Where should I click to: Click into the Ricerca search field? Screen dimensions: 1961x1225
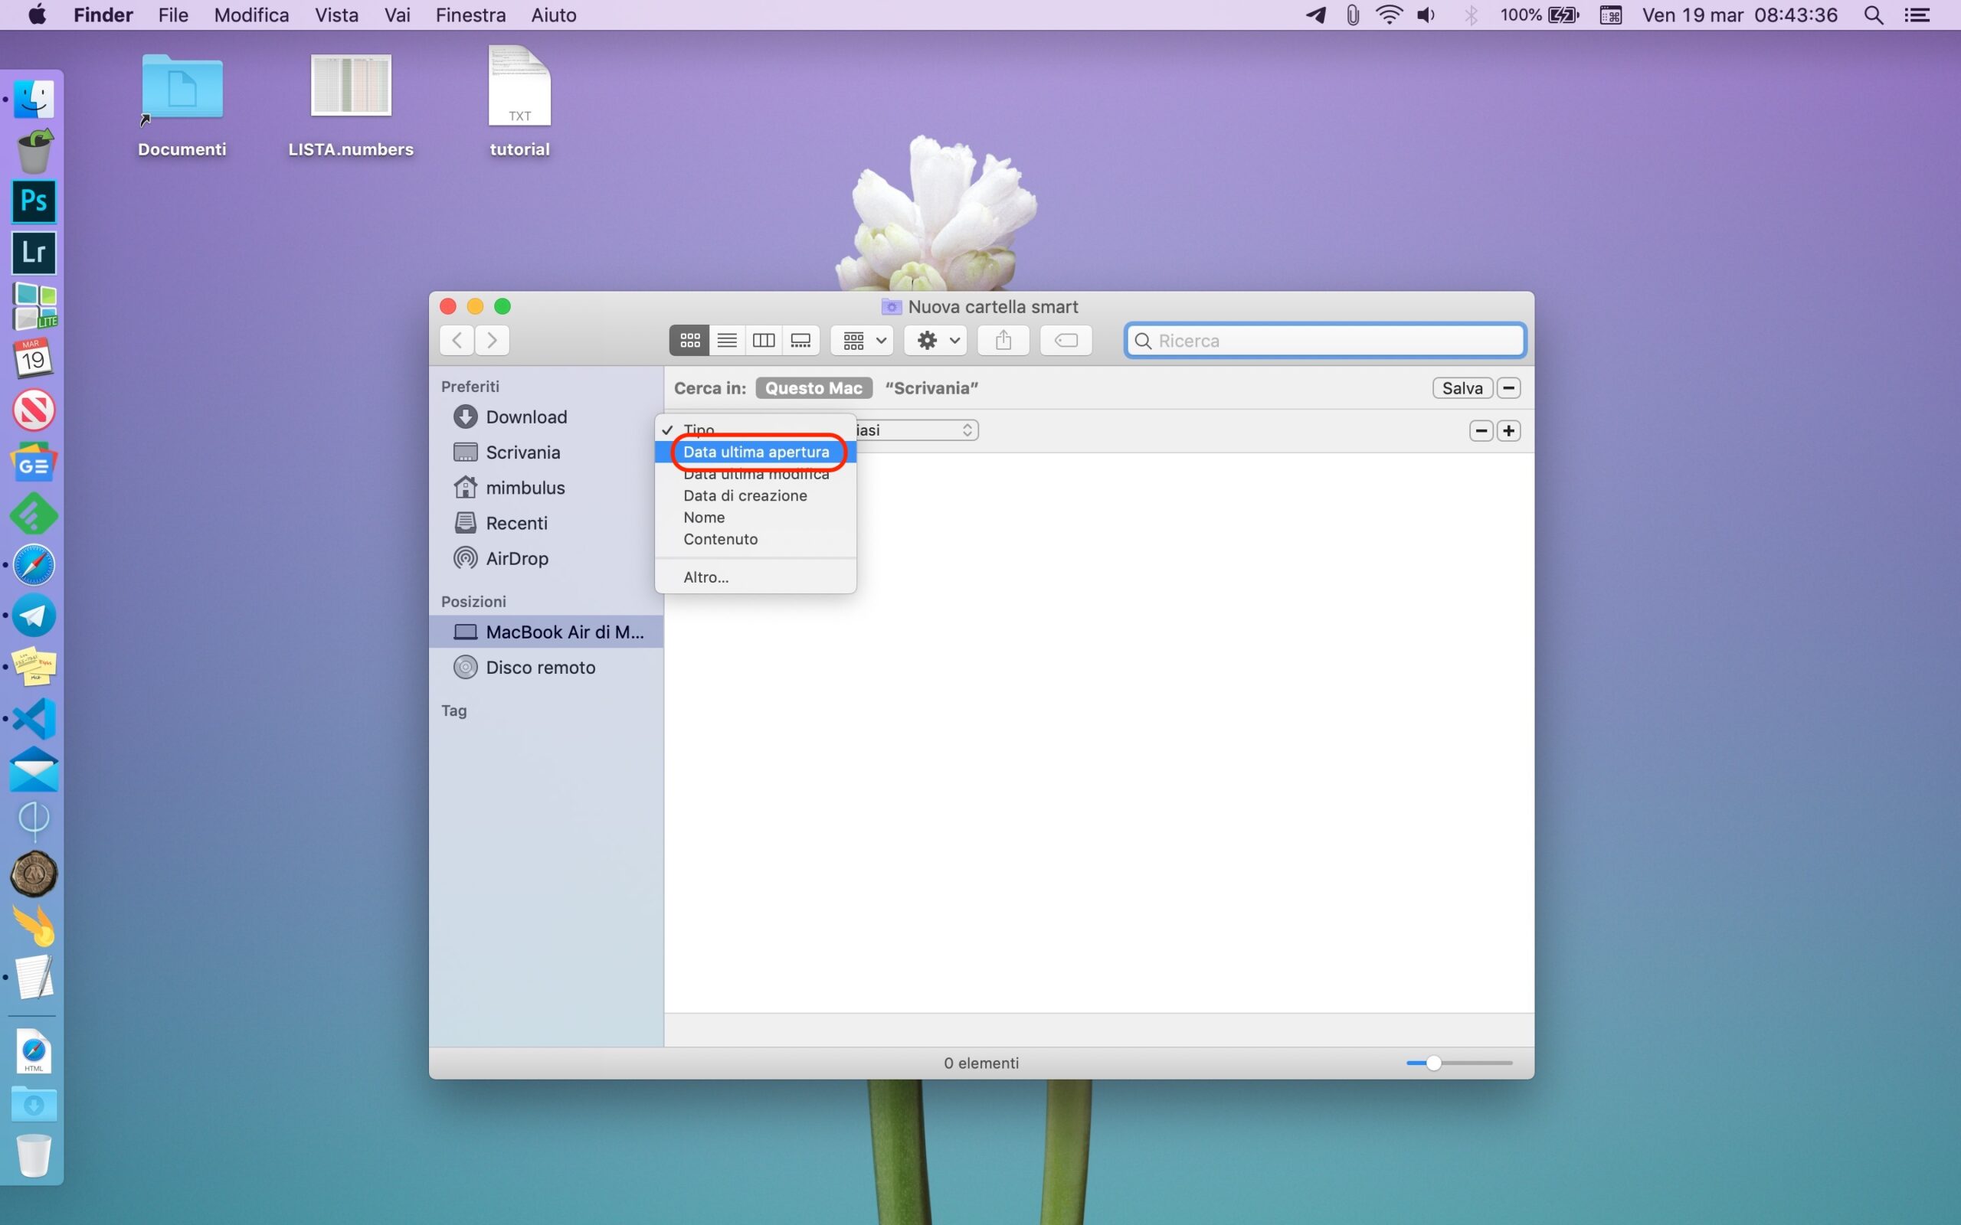pyautogui.click(x=1329, y=341)
